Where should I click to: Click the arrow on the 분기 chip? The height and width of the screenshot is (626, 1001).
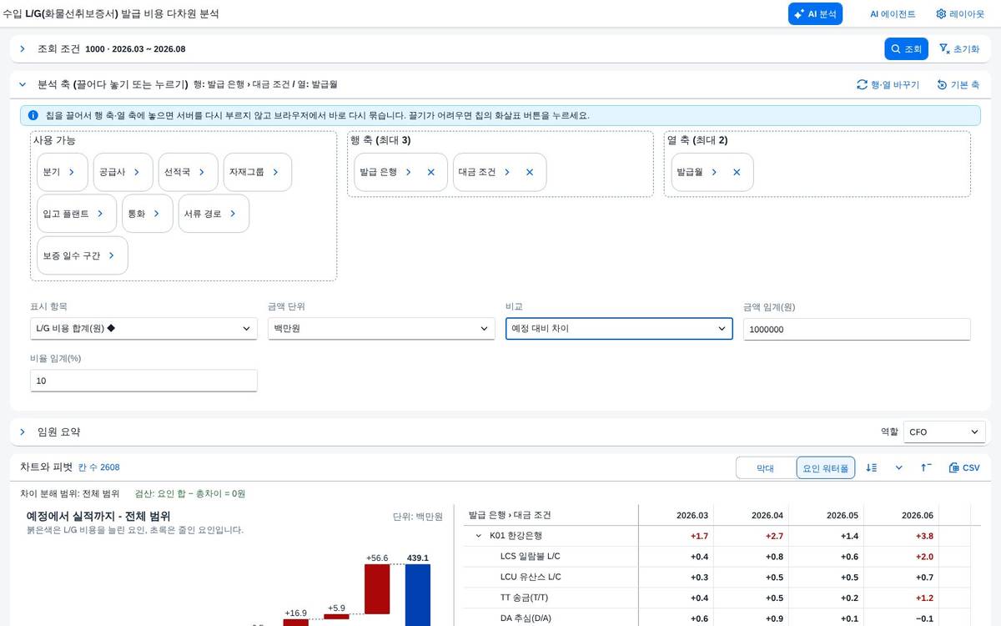point(72,172)
